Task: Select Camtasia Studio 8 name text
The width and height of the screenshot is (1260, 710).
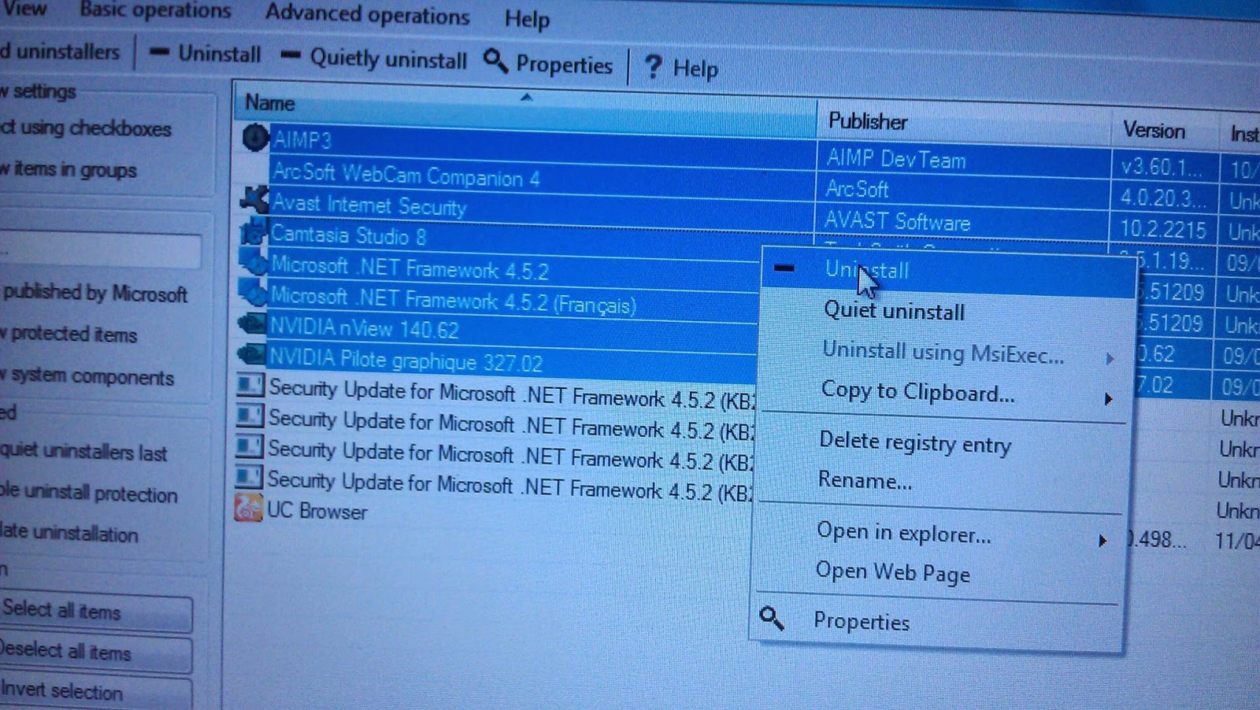Action: pos(348,235)
